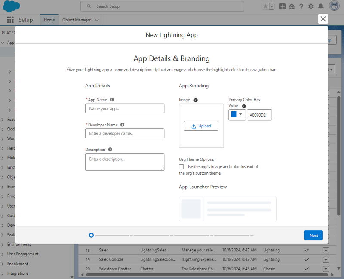Click the Developer Name info icon

123,125
